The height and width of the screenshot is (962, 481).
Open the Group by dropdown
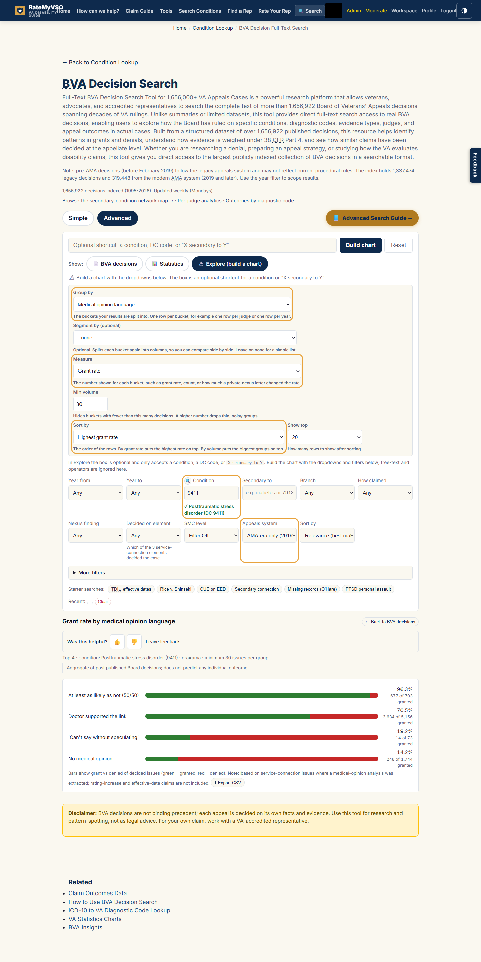pyautogui.click(x=182, y=304)
